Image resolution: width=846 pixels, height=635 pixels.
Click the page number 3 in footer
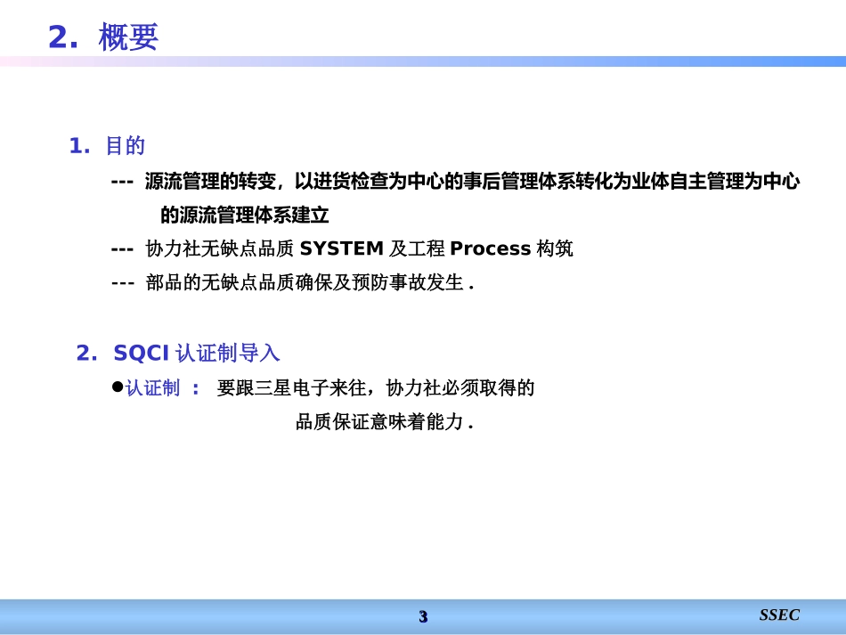pyautogui.click(x=423, y=616)
